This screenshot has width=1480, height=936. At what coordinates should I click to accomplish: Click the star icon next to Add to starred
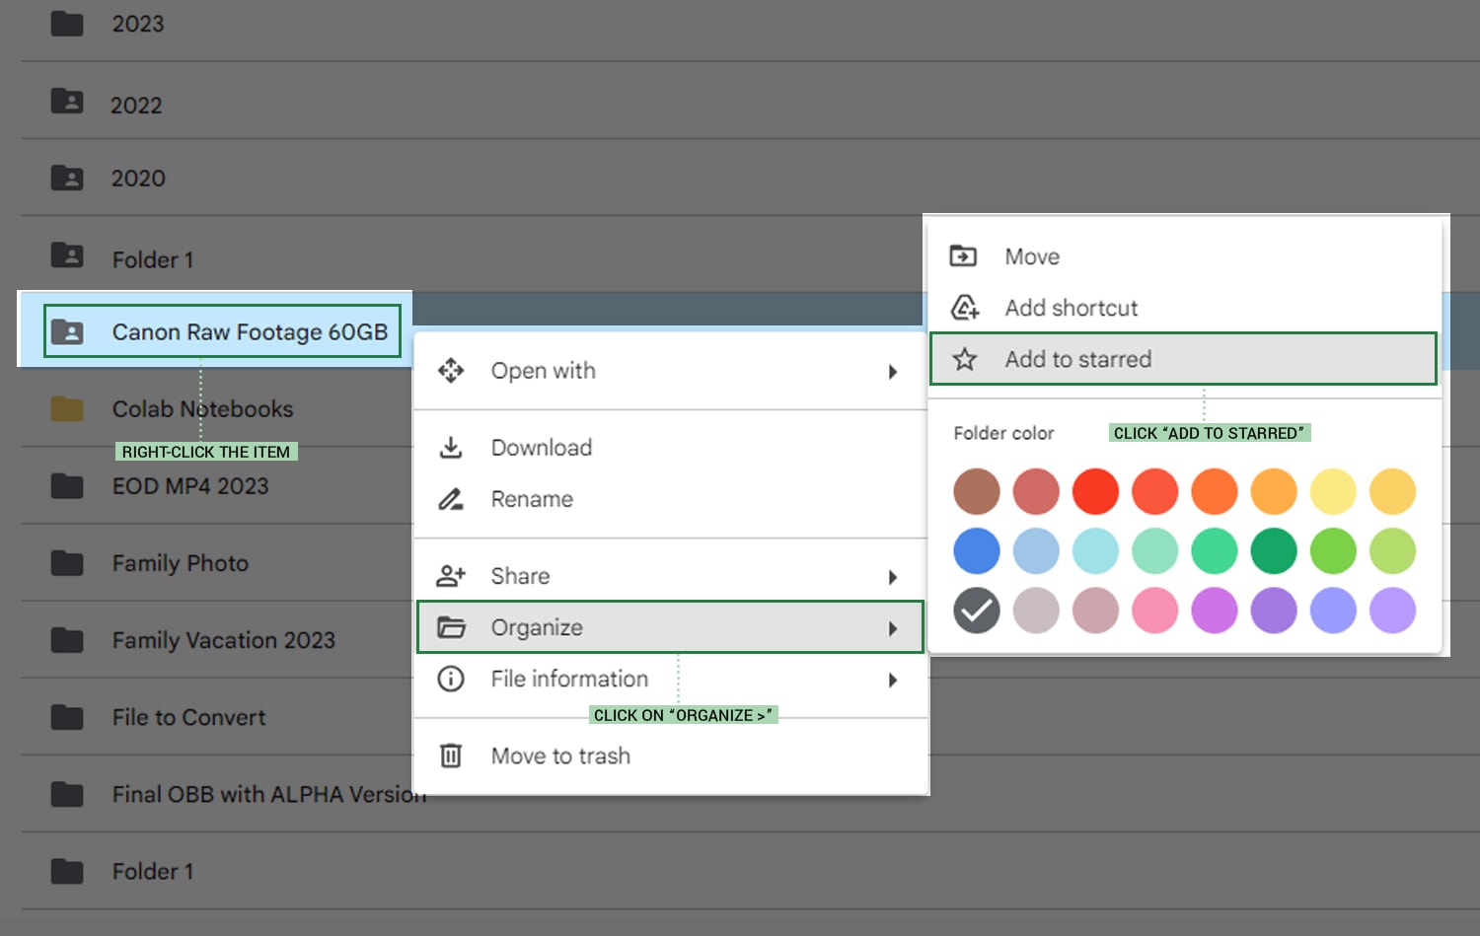(x=964, y=359)
